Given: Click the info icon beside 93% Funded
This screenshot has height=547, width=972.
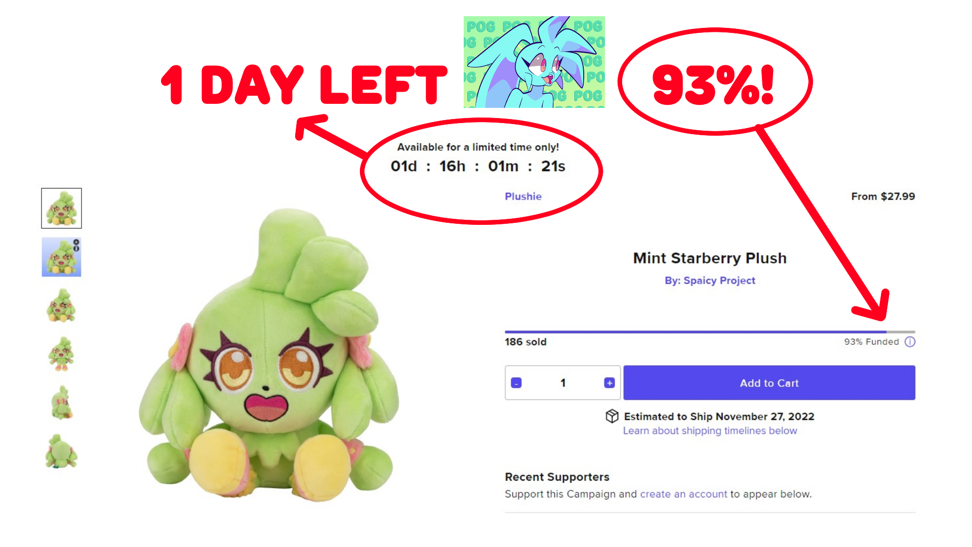Looking at the screenshot, I should [910, 342].
